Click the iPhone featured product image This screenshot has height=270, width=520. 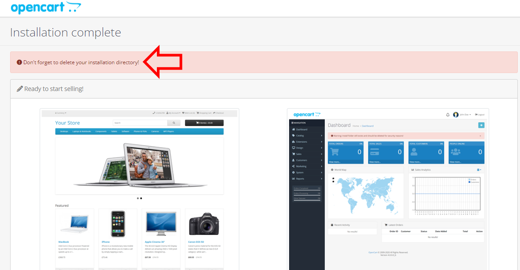(118, 224)
